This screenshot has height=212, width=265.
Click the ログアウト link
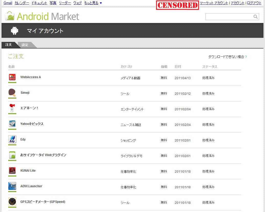tap(254, 3)
